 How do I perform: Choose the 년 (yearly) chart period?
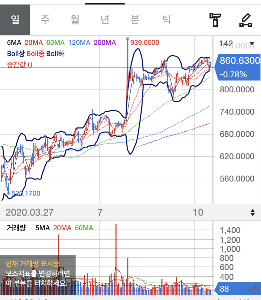tap(105, 20)
